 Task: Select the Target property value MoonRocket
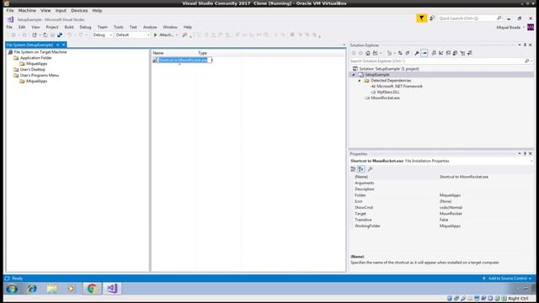[x=451, y=214]
